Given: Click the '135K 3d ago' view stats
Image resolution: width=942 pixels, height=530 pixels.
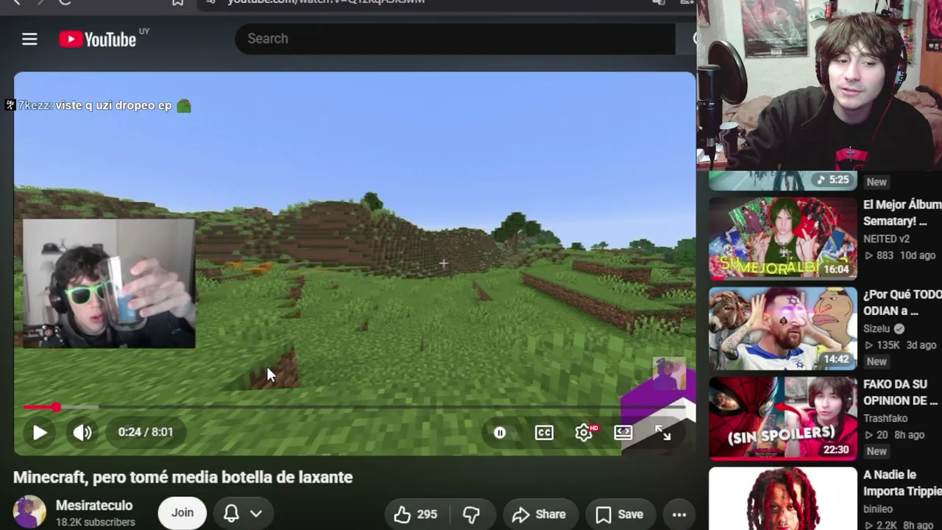Looking at the screenshot, I should click(x=900, y=345).
